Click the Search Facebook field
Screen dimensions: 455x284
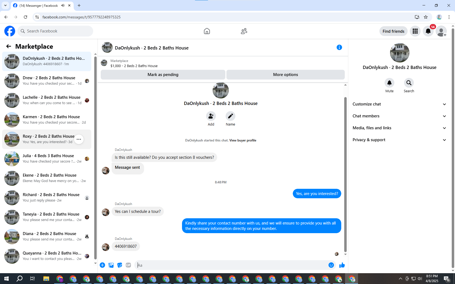click(55, 31)
